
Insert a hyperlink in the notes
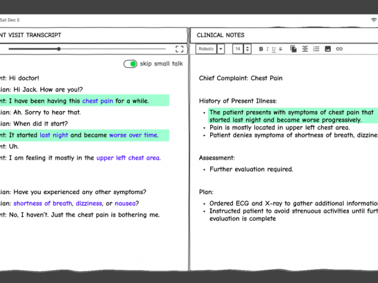[339, 49]
